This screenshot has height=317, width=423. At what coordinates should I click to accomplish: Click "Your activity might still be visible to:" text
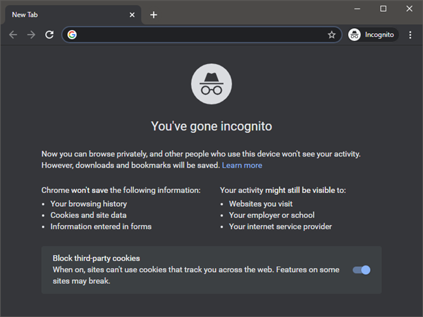283,190
